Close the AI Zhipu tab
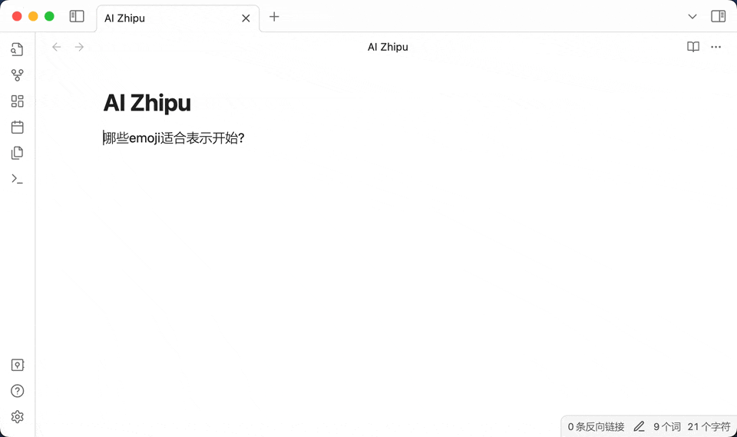 tap(246, 18)
